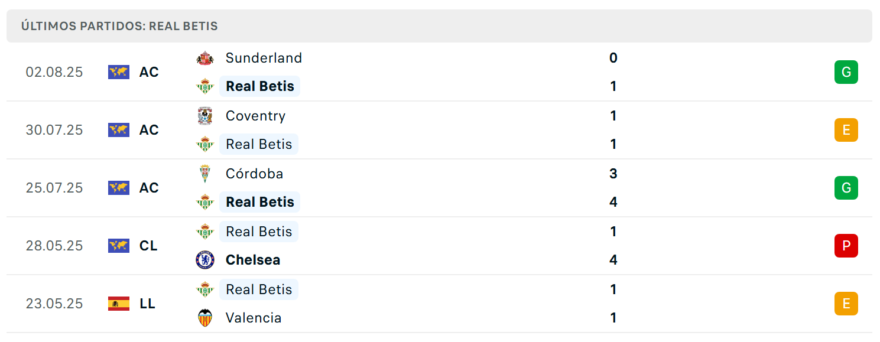Click the Sunderland club crest icon
The image size is (880, 342).
click(x=205, y=58)
